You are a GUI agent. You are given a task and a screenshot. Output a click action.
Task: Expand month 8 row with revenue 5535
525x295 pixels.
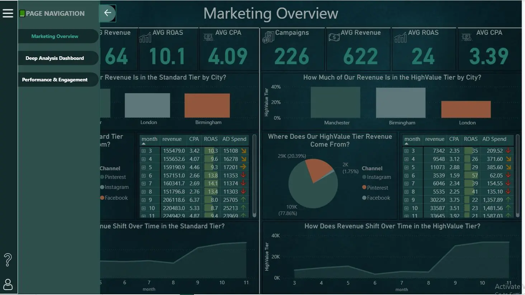coord(406,192)
